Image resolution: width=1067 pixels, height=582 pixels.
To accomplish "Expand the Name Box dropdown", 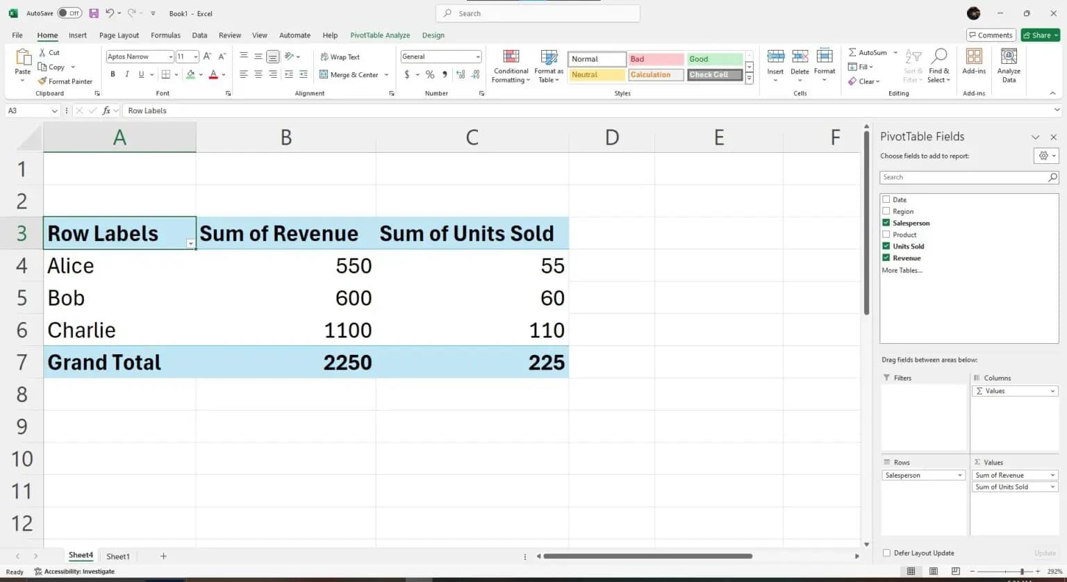I will click(54, 110).
